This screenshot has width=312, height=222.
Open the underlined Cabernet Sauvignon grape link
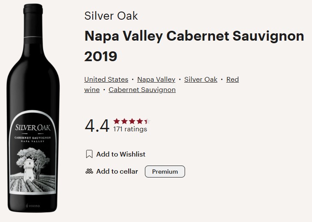[x=142, y=90]
